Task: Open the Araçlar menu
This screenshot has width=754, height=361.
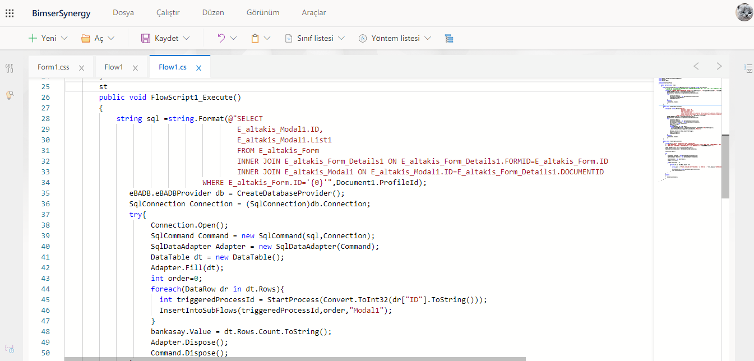Action: 313,12
